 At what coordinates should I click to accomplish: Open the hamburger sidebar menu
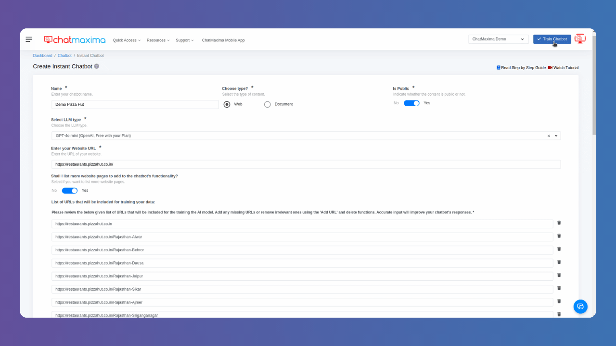pyautogui.click(x=29, y=39)
